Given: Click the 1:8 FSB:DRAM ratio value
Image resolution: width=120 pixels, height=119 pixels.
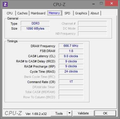Looking at the screenshot, I should coord(71,51).
